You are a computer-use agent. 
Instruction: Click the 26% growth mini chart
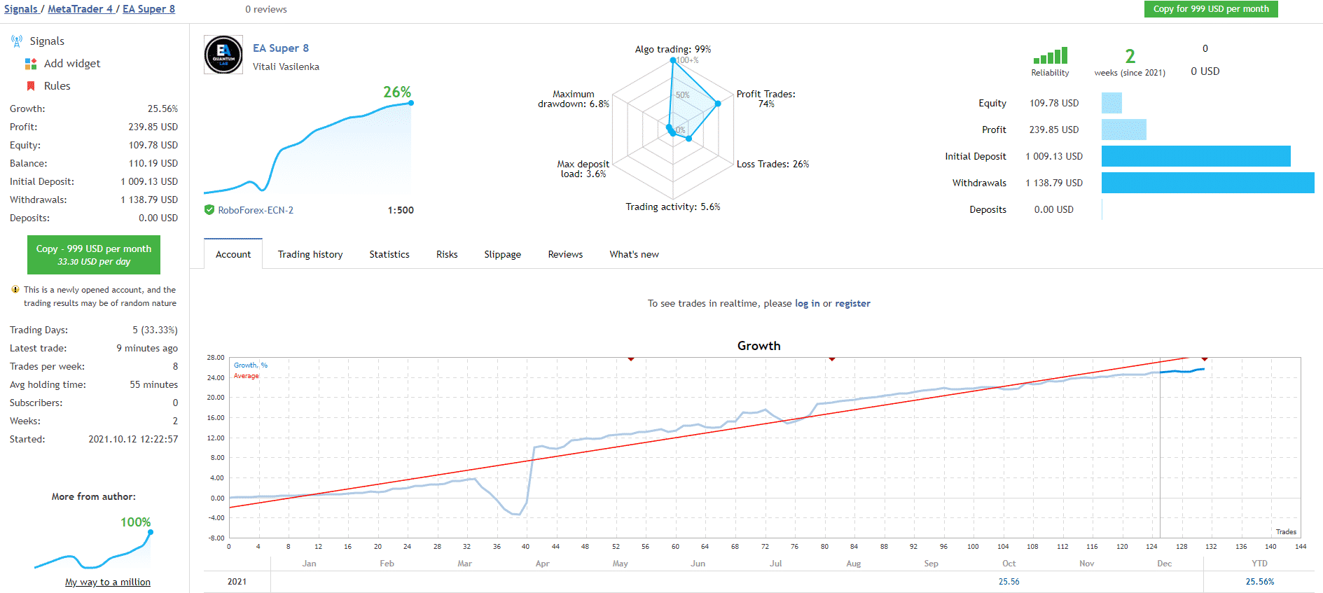pyautogui.click(x=308, y=147)
